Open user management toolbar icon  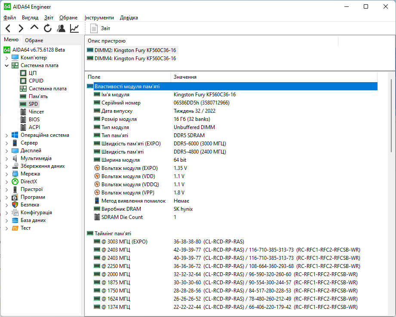pos(61,28)
